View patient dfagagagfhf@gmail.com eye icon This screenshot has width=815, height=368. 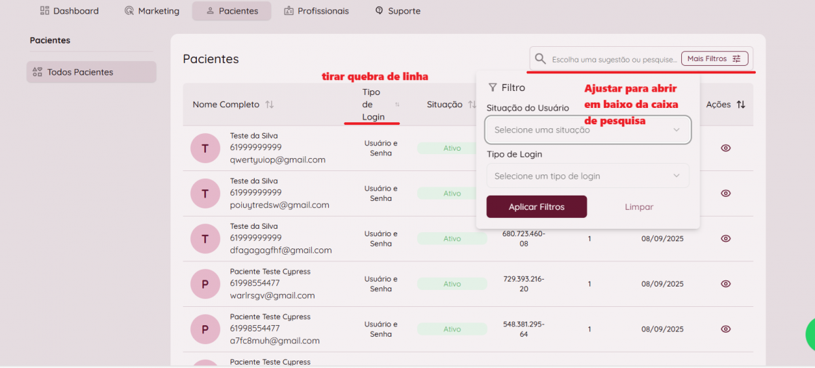(725, 238)
